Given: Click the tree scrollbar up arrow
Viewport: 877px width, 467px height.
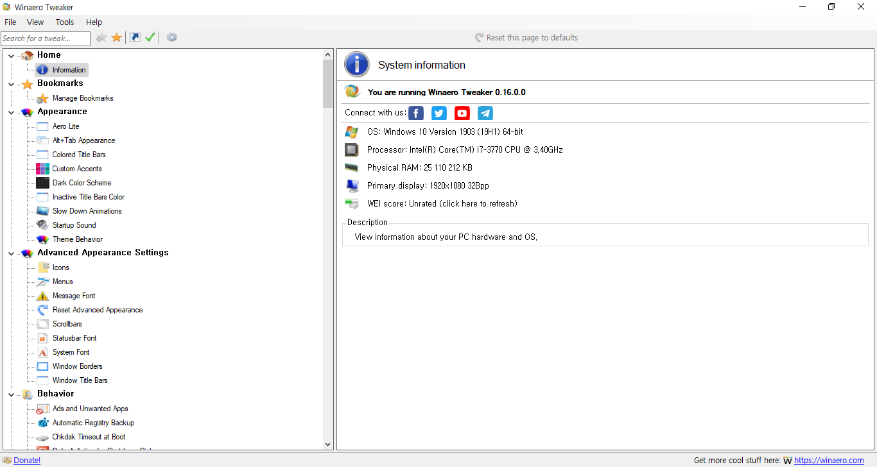Looking at the screenshot, I should [x=328, y=55].
